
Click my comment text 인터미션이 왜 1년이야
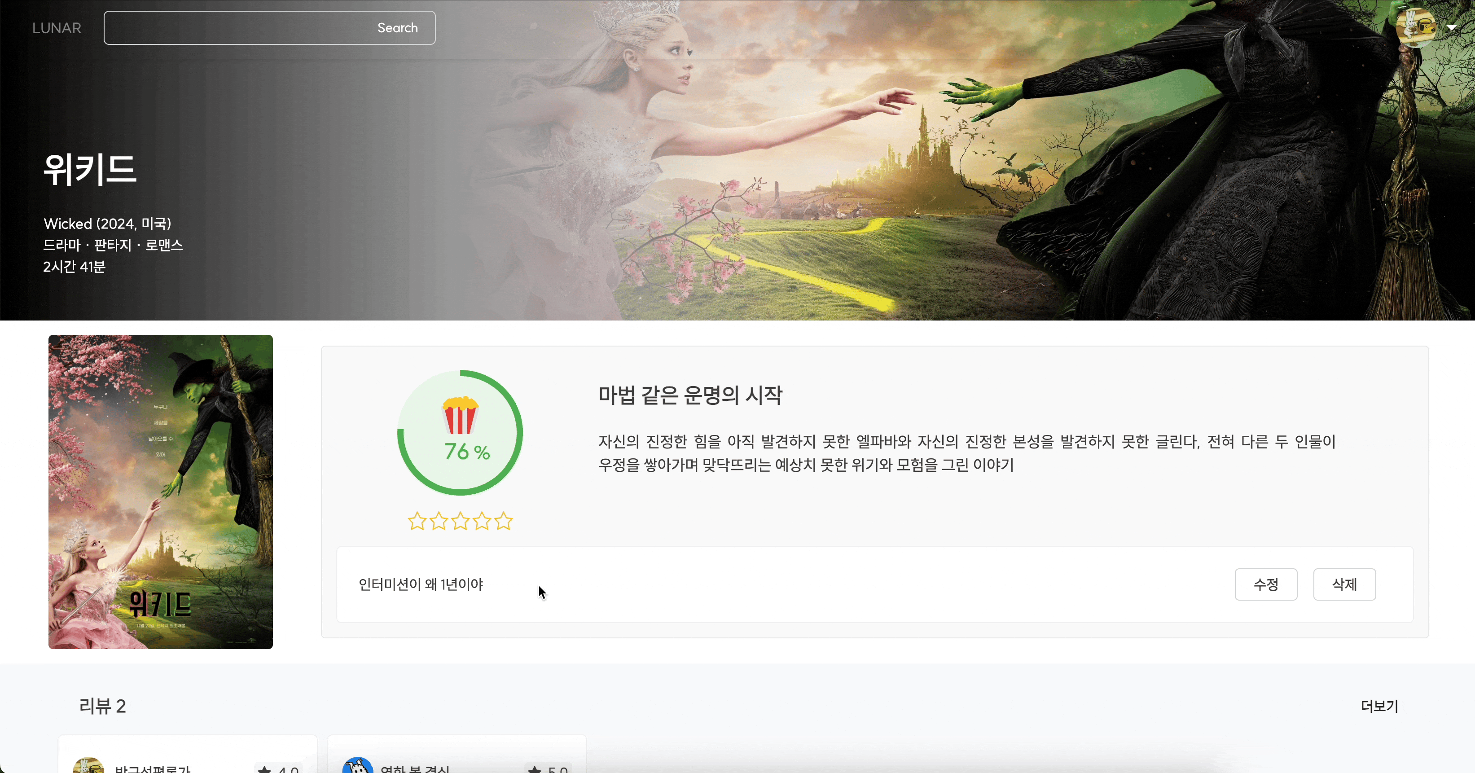pyautogui.click(x=421, y=584)
